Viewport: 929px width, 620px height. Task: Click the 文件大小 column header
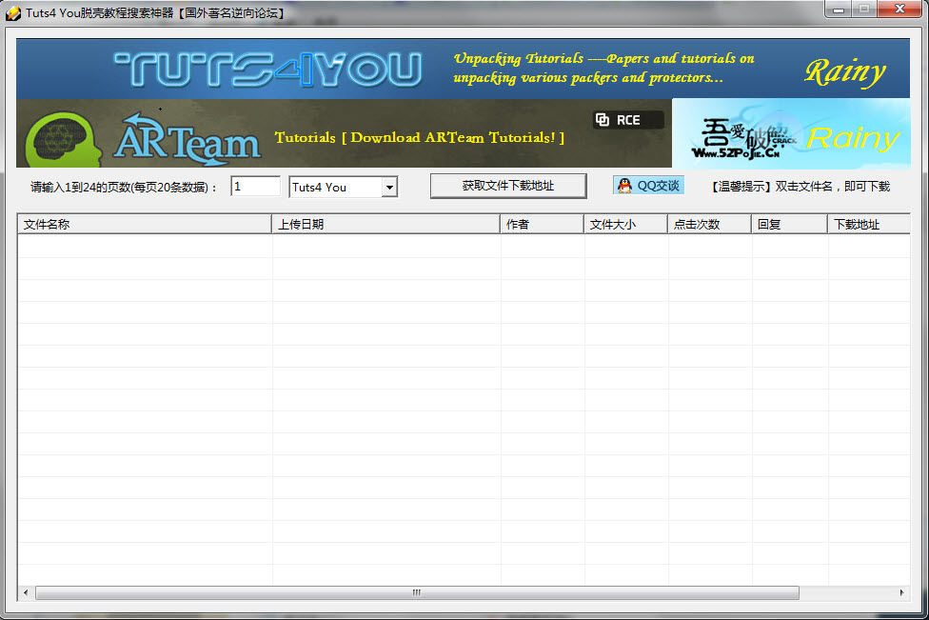623,223
